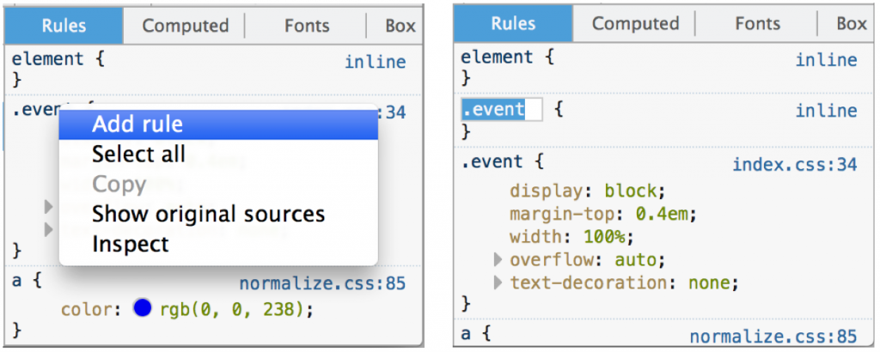Open Rules tab in right panel
Viewport: 880px width, 352px height.
(513, 23)
